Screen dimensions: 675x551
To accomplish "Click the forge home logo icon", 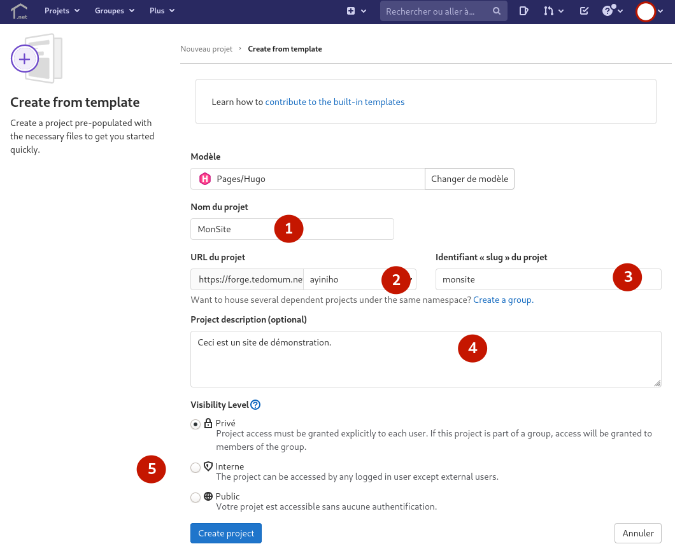I will point(18,11).
